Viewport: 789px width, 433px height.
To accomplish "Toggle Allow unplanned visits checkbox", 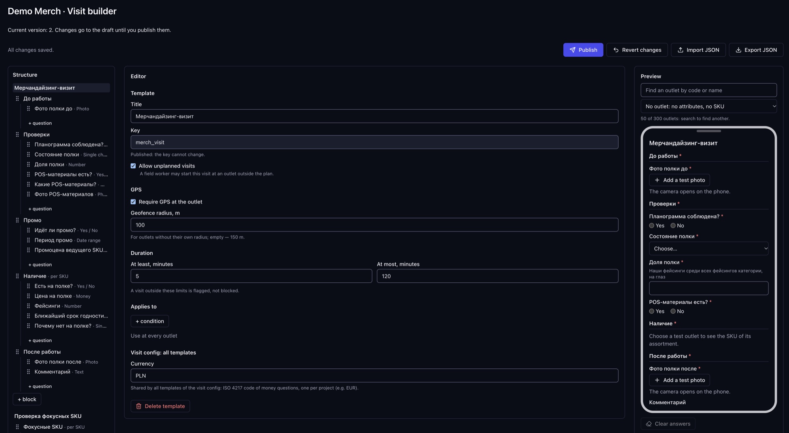I will [133, 166].
